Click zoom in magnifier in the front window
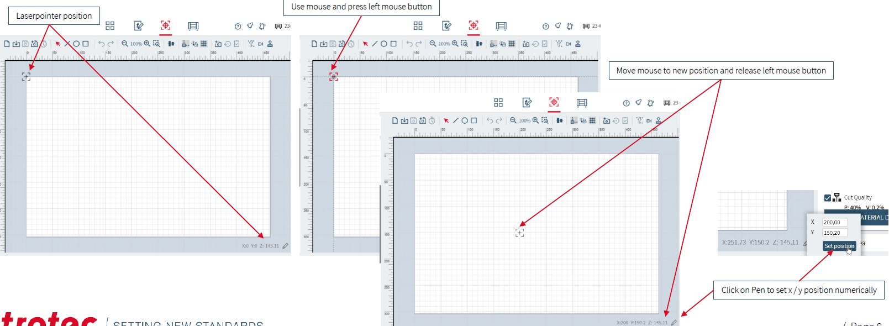Image resolution: width=889 pixels, height=326 pixels. (x=535, y=120)
